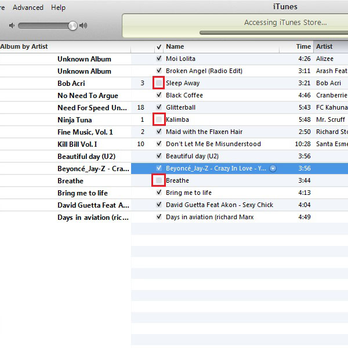The width and height of the screenshot is (348, 348).
Task: Sort by the Time column header
Action: tap(296, 46)
